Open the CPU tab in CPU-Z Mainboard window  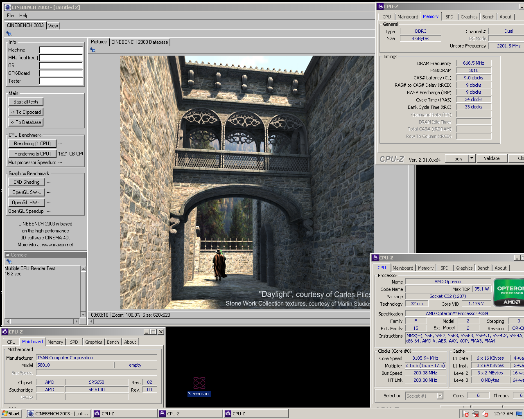11,342
